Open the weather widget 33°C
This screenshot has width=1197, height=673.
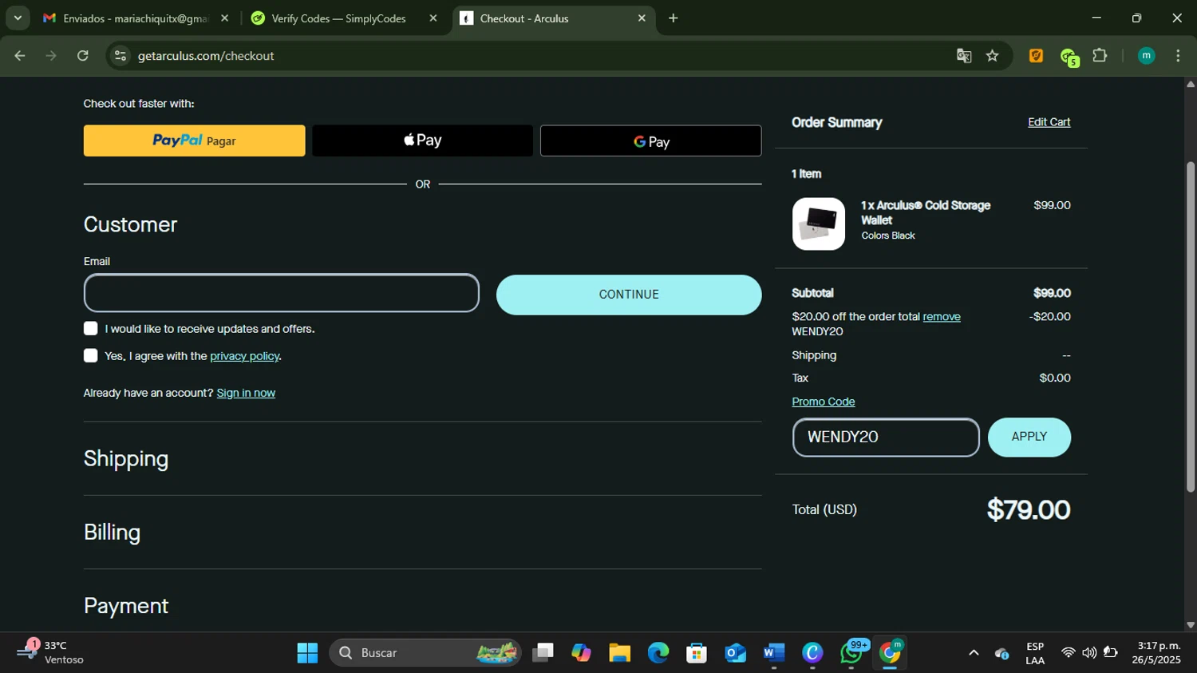point(52,652)
